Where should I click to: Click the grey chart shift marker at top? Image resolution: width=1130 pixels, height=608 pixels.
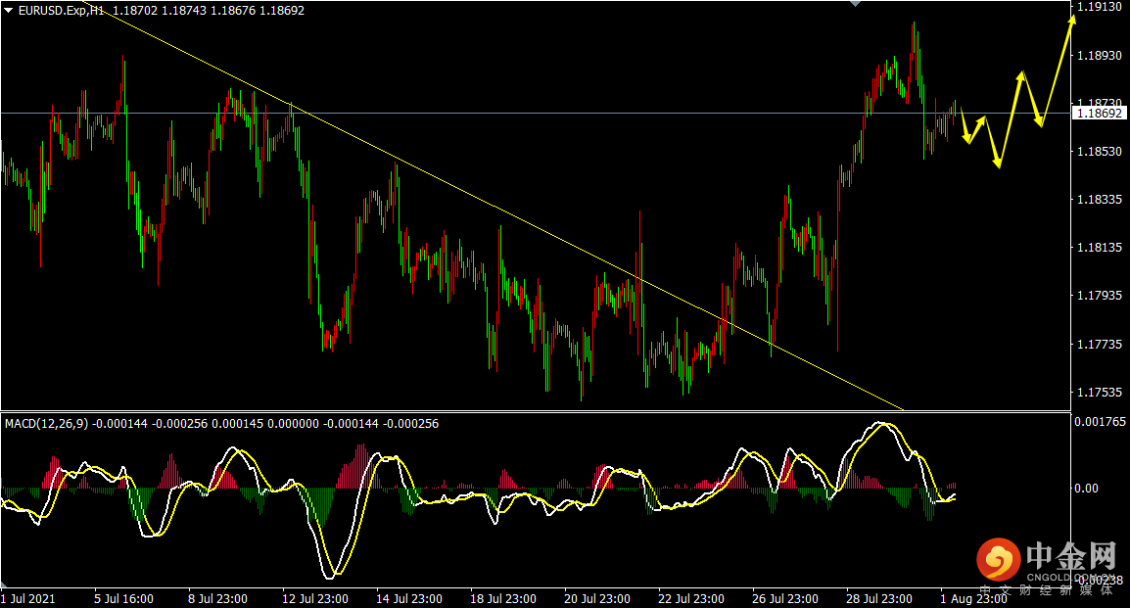click(x=856, y=4)
